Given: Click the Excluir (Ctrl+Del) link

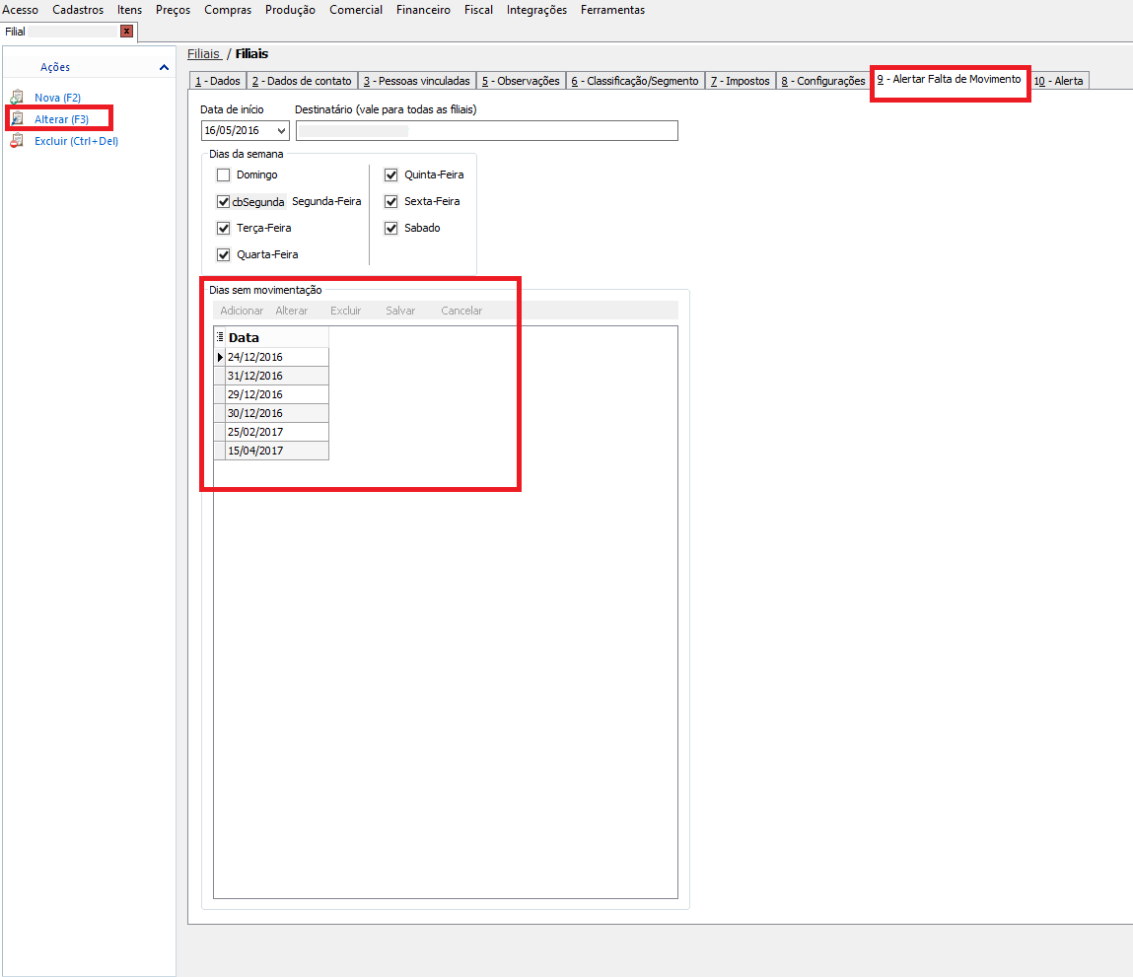Looking at the screenshot, I should coord(77,141).
